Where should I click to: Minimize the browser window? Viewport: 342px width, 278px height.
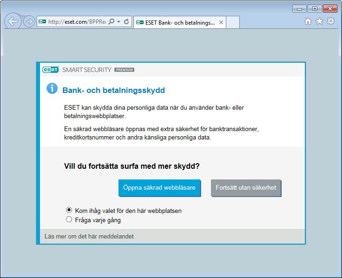(x=299, y=9)
